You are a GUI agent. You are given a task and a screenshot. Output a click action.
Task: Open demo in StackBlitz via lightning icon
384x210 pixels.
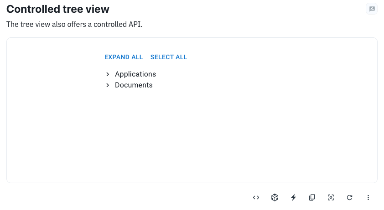click(x=294, y=197)
